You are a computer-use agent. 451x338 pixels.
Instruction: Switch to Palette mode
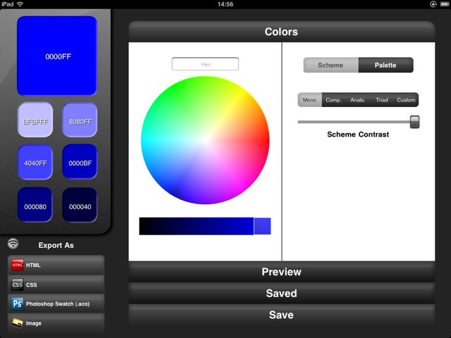point(385,65)
